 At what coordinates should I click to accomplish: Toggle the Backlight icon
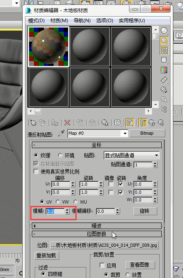point(164,40)
